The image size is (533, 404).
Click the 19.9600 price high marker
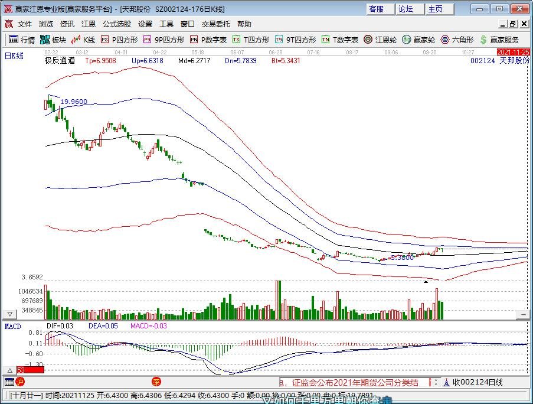pos(74,102)
